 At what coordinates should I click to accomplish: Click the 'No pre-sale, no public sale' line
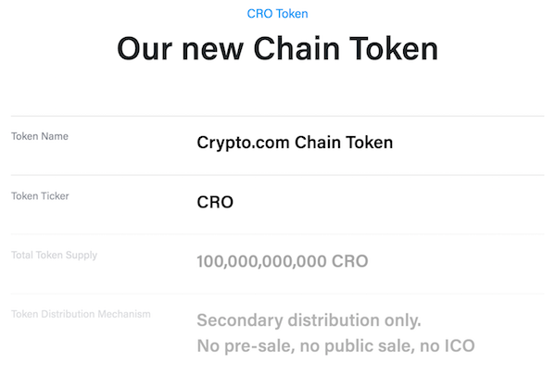pos(335,346)
